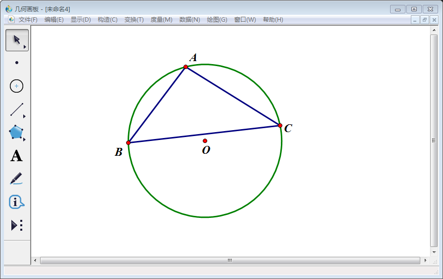The width and height of the screenshot is (443, 279).
Task: Minimize the inner document window
Action: [415, 20]
